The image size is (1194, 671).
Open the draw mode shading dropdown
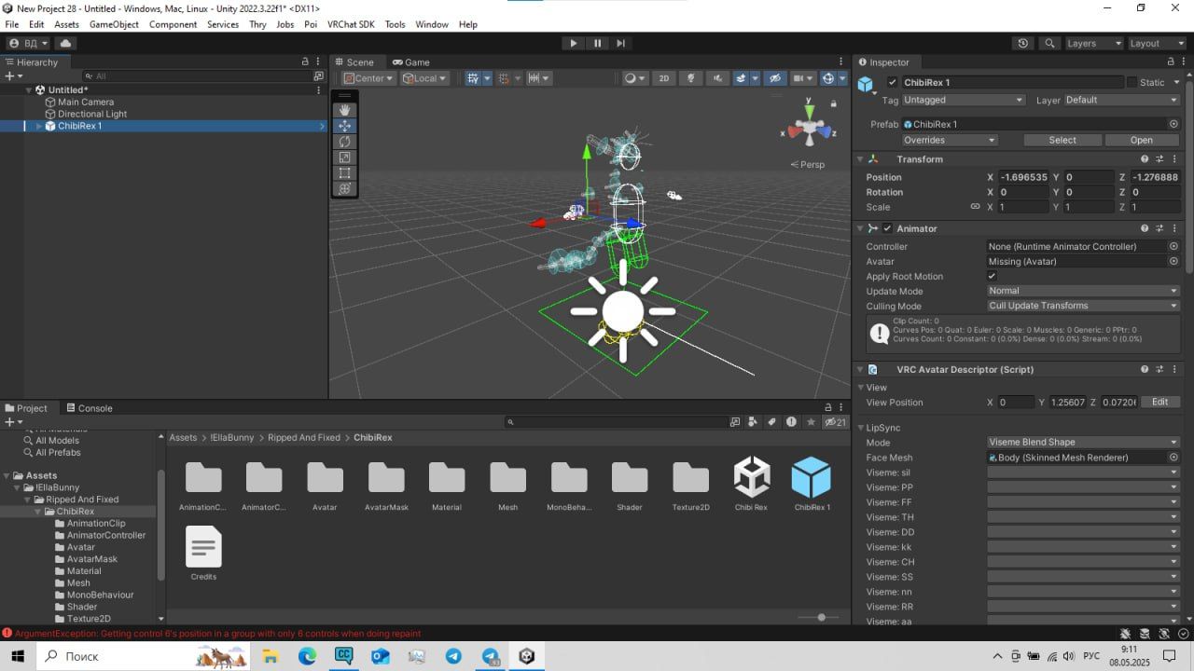634,78
